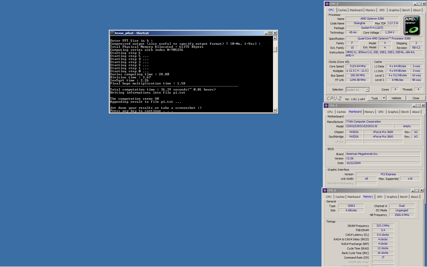Close the hexus_pifast console window
The image size is (427, 267).
(275, 33)
